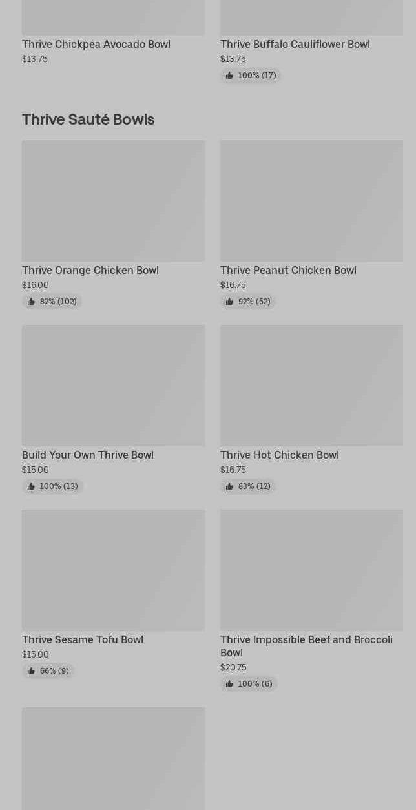
Task: Click the $20.75 price of Impossible Beef bowl
Action: coord(233,667)
